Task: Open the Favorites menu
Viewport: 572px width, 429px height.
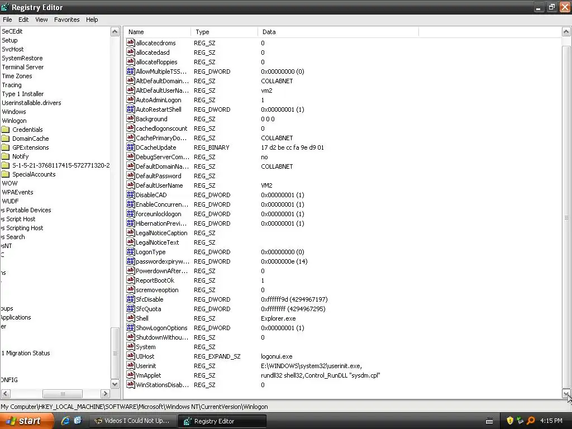Action: [67, 20]
